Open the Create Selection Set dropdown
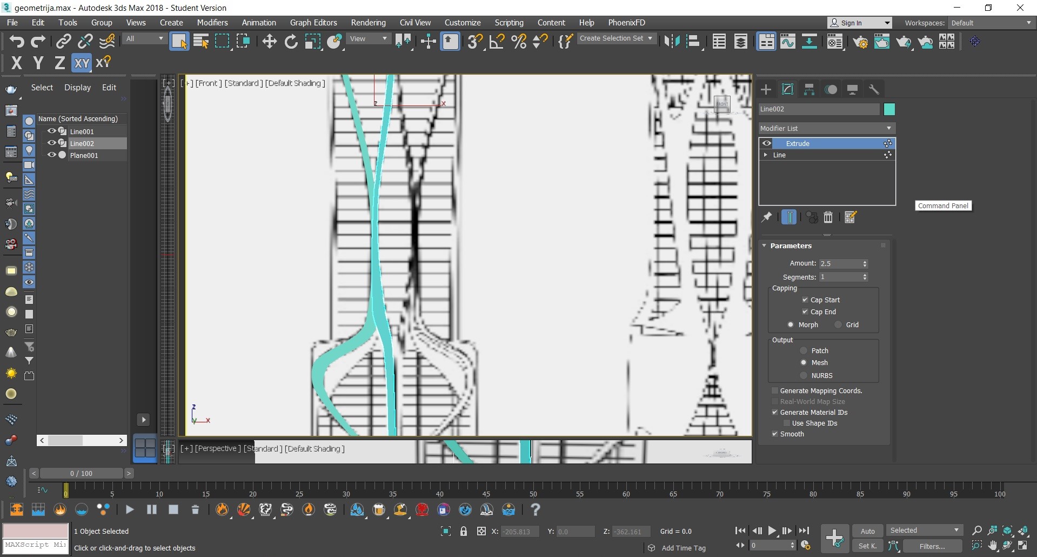Image resolution: width=1037 pixels, height=557 pixels. pos(617,38)
